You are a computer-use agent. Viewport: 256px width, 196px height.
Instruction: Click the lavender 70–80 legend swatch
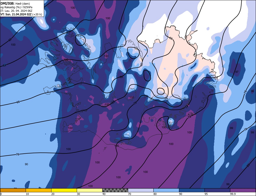click(x=141, y=190)
